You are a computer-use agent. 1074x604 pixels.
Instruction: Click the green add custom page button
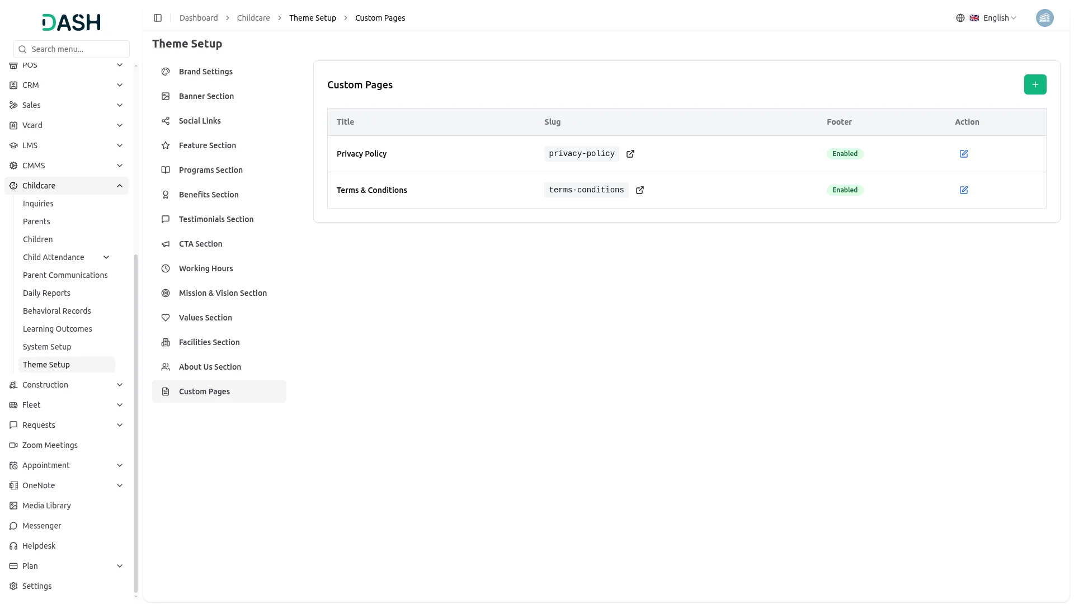coord(1035,84)
